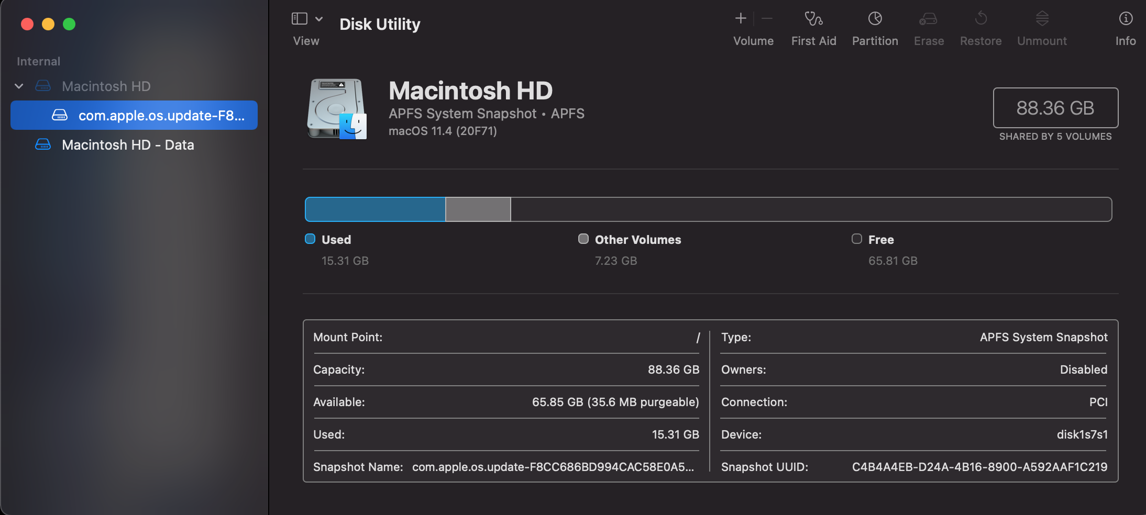The height and width of the screenshot is (515, 1146).
Task: Click the Erase drive icon
Action: click(x=928, y=19)
